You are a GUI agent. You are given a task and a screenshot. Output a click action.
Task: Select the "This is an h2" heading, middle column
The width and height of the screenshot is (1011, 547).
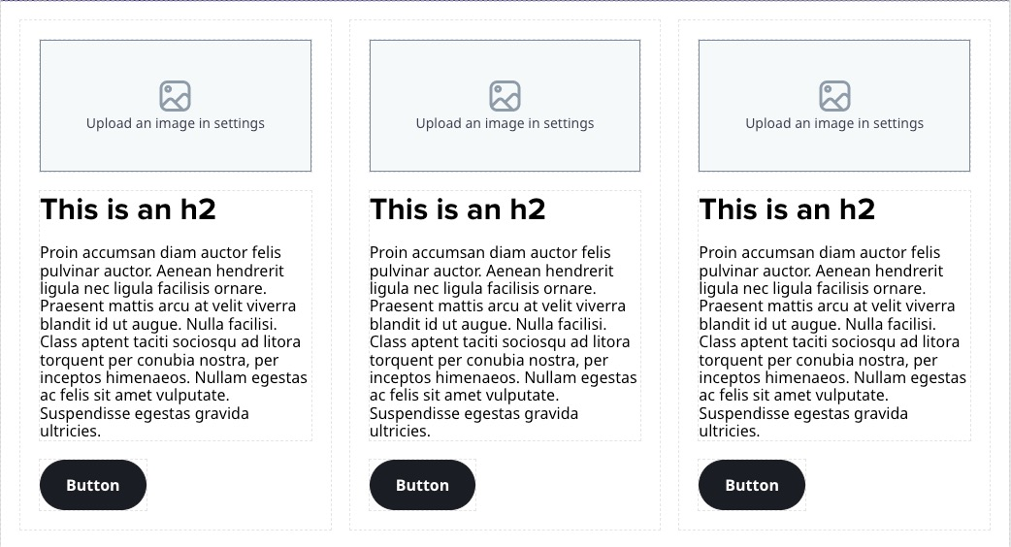pyautogui.click(x=458, y=209)
